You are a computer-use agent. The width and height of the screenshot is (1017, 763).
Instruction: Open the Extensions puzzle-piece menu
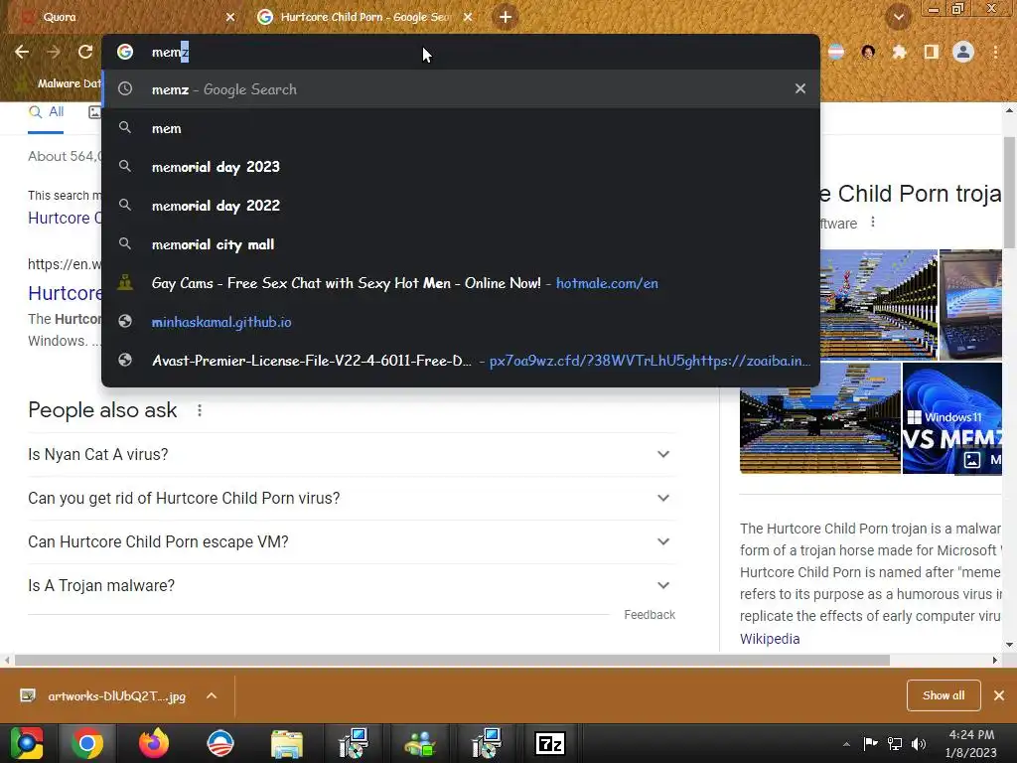point(899,52)
